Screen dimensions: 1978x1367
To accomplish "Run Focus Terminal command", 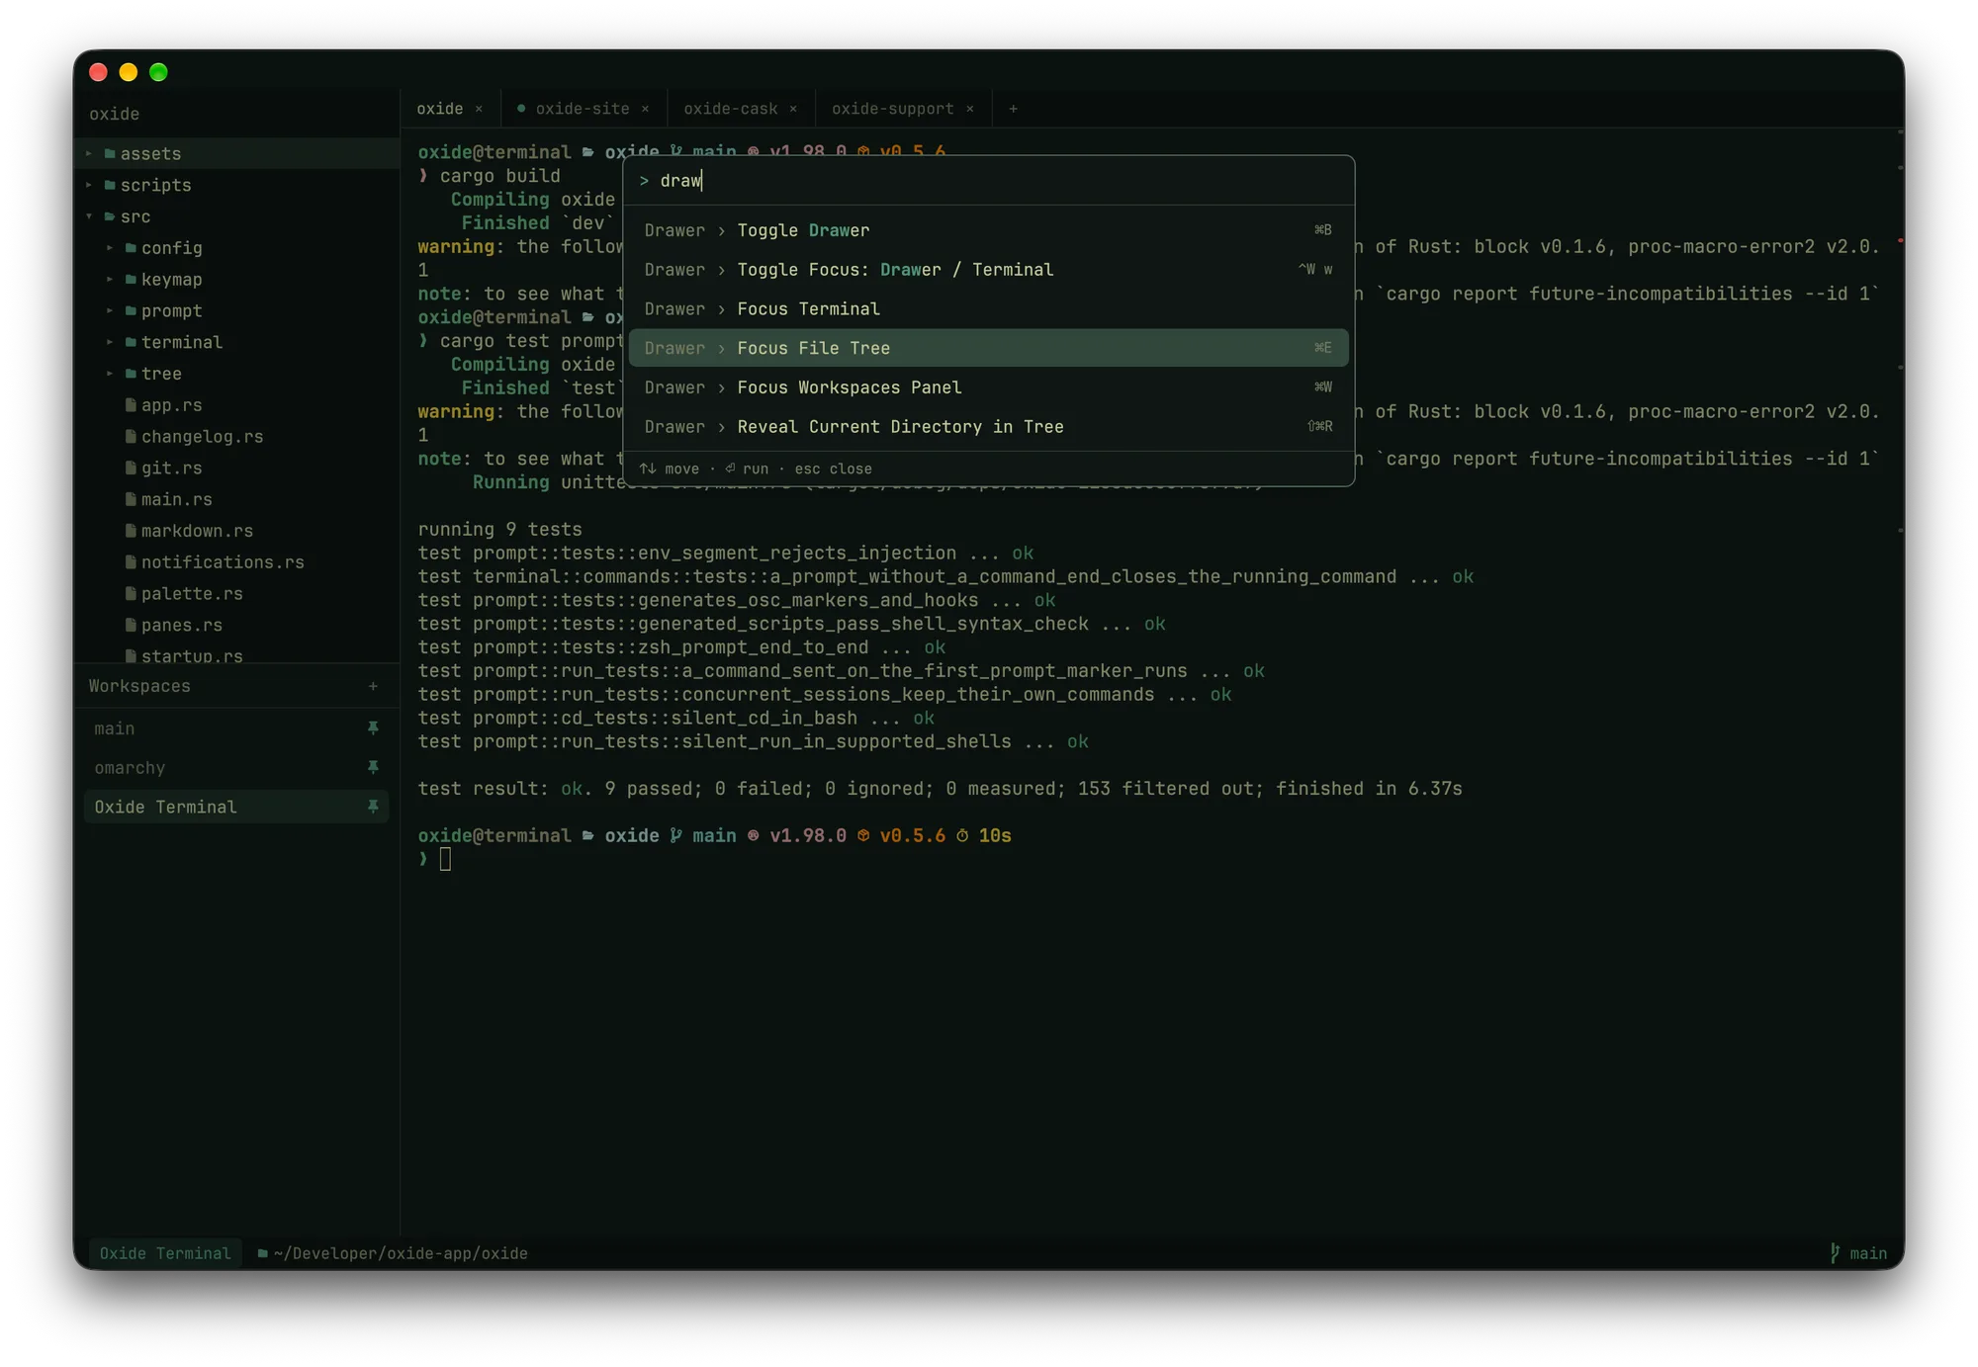I will (989, 309).
